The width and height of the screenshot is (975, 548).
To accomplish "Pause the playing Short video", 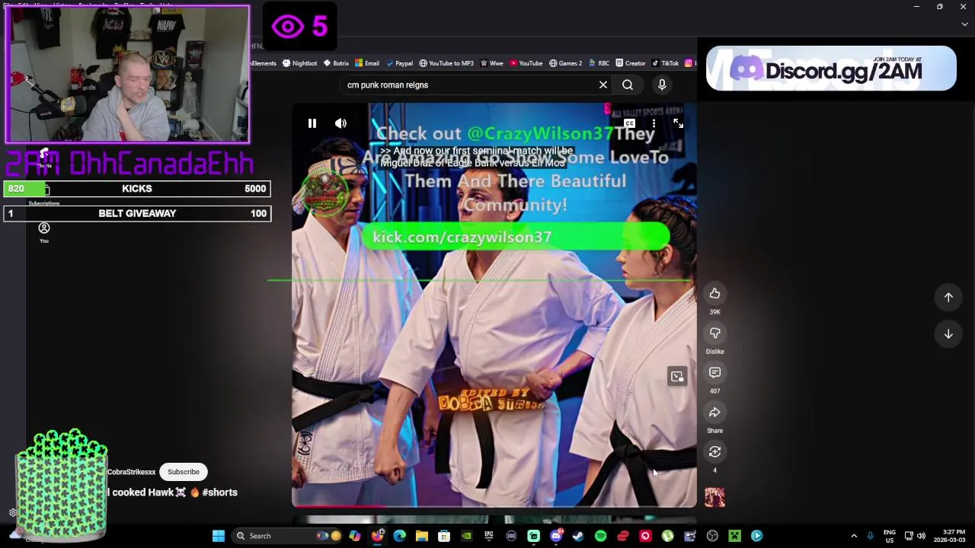I will click(312, 123).
